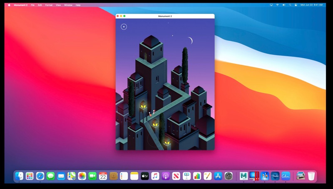Open the Apple menu
The image size is (333, 189).
coord(9,5)
